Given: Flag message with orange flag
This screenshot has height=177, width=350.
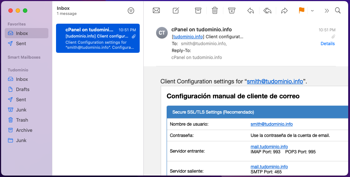Looking at the screenshot, I should [x=302, y=10].
